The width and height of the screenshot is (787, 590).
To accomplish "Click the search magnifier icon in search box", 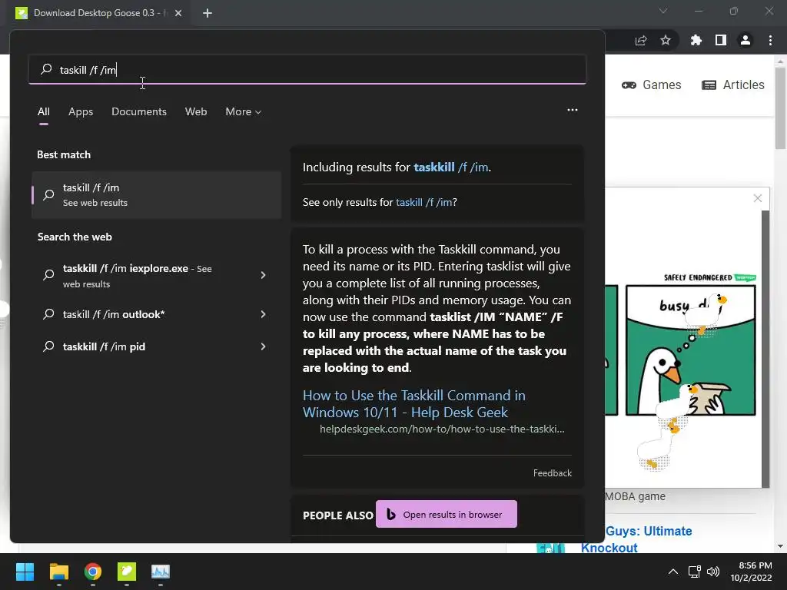I will click(x=46, y=69).
